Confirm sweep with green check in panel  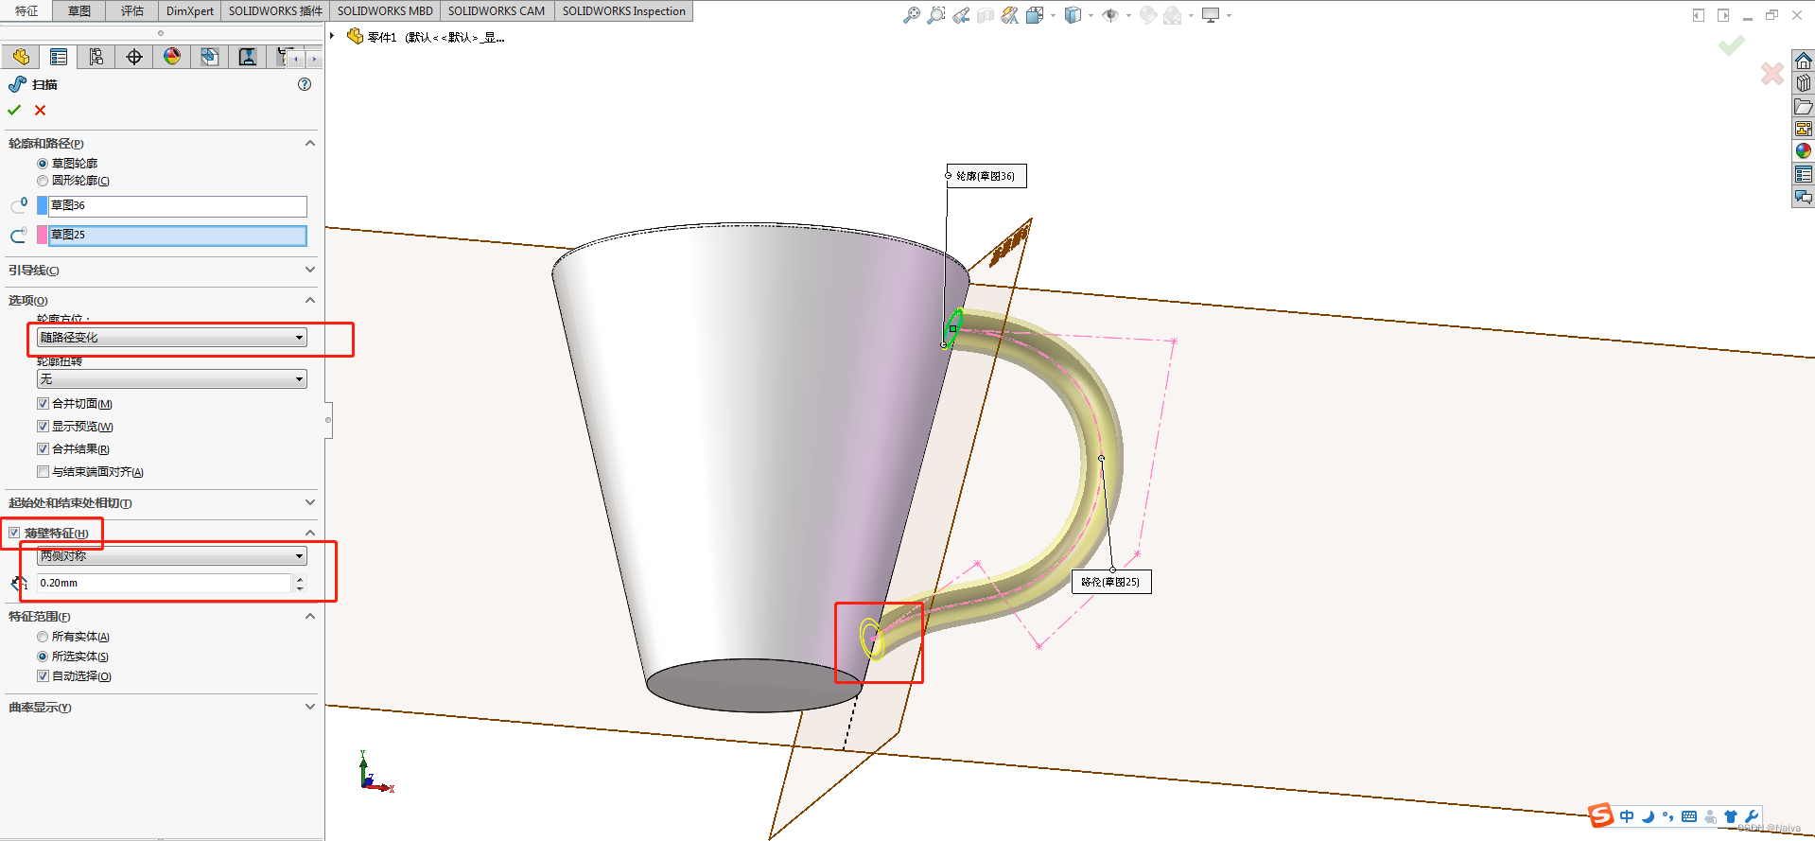coord(14,110)
